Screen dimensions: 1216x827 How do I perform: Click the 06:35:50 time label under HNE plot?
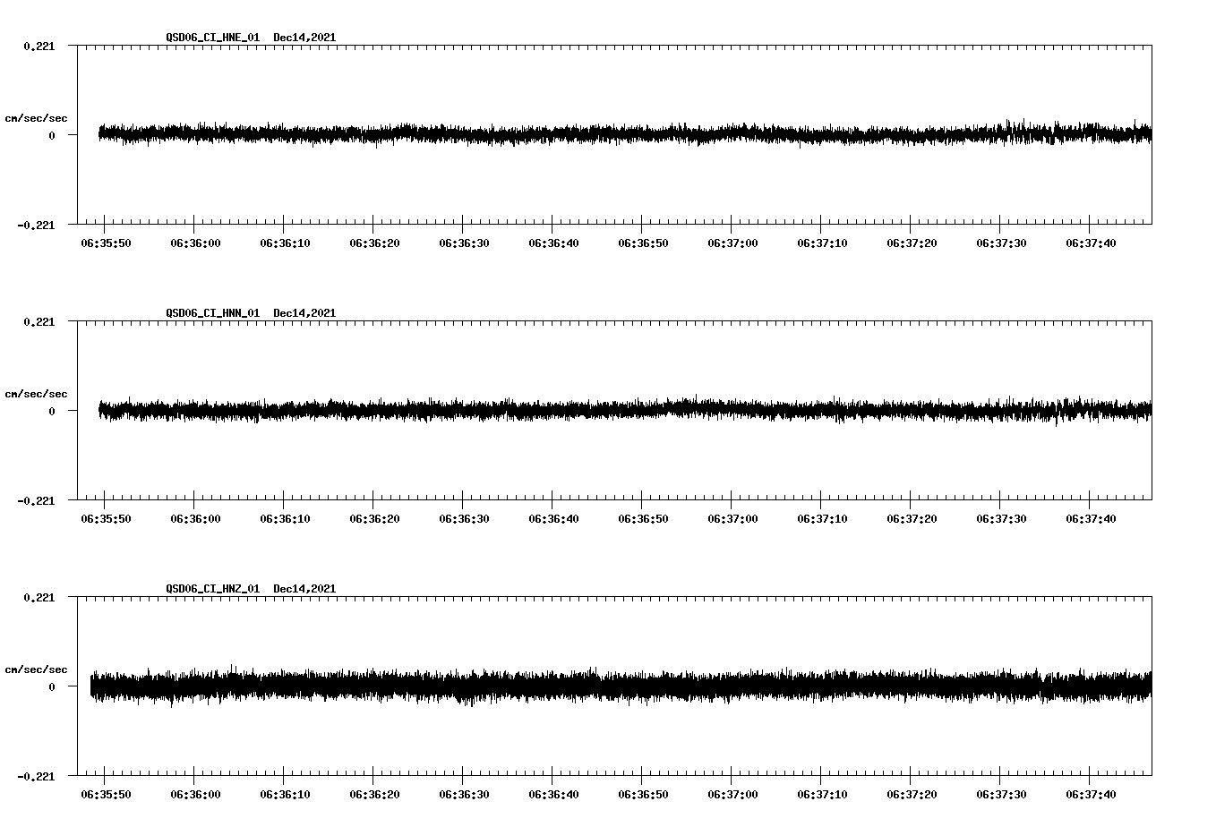tap(106, 243)
